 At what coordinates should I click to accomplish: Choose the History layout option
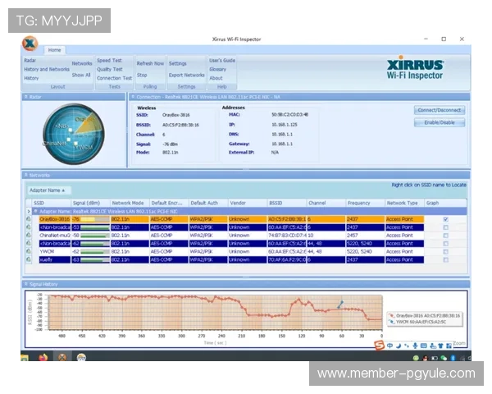click(x=31, y=78)
